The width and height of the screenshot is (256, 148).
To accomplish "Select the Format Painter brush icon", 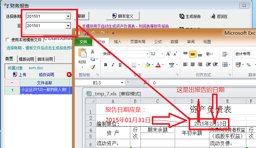I will (92, 67).
